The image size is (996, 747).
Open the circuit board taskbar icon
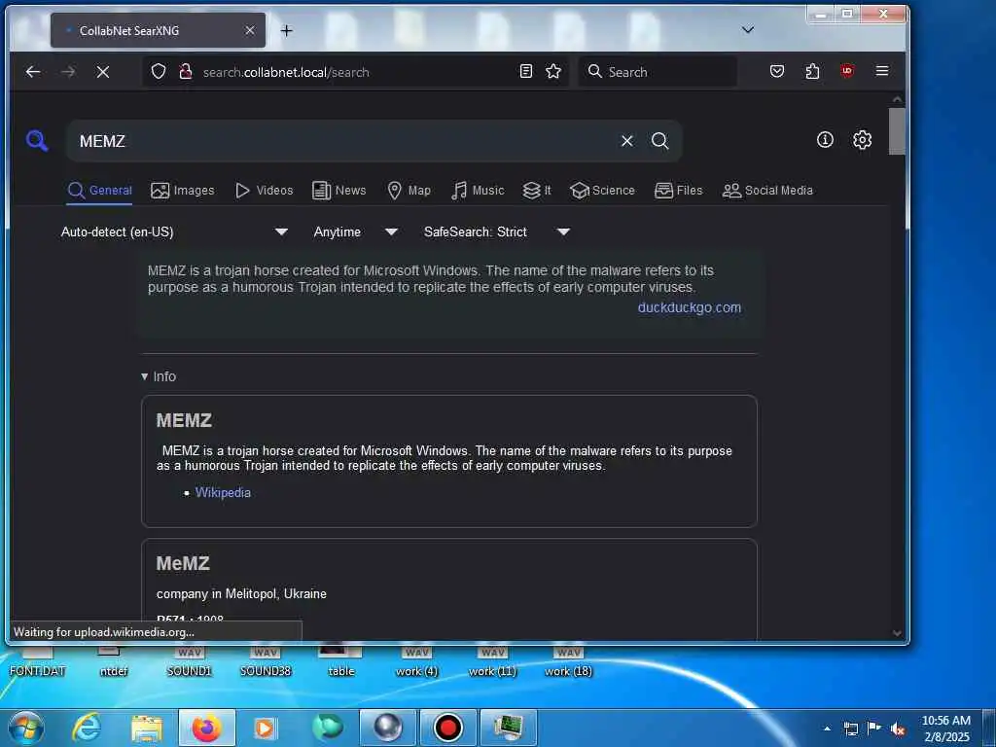tap(508, 728)
